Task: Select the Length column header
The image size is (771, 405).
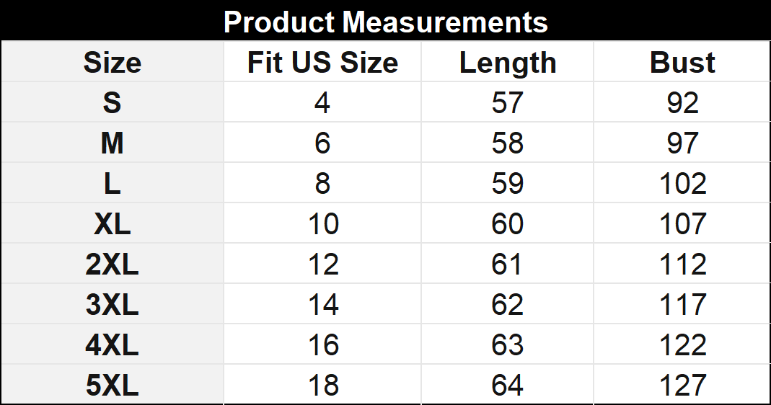Action: coord(507,63)
